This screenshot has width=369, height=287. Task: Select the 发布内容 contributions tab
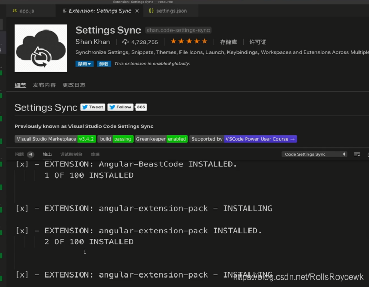(44, 85)
